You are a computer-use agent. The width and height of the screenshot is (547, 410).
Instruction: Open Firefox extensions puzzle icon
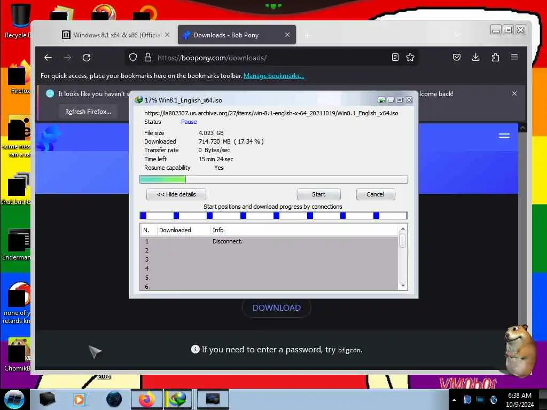(x=495, y=57)
